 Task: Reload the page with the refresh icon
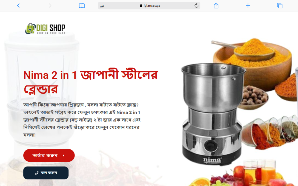point(196,5)
